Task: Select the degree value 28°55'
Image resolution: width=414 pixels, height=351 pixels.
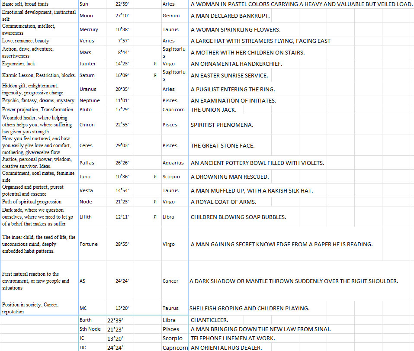Action: click(x=122, y=244)
